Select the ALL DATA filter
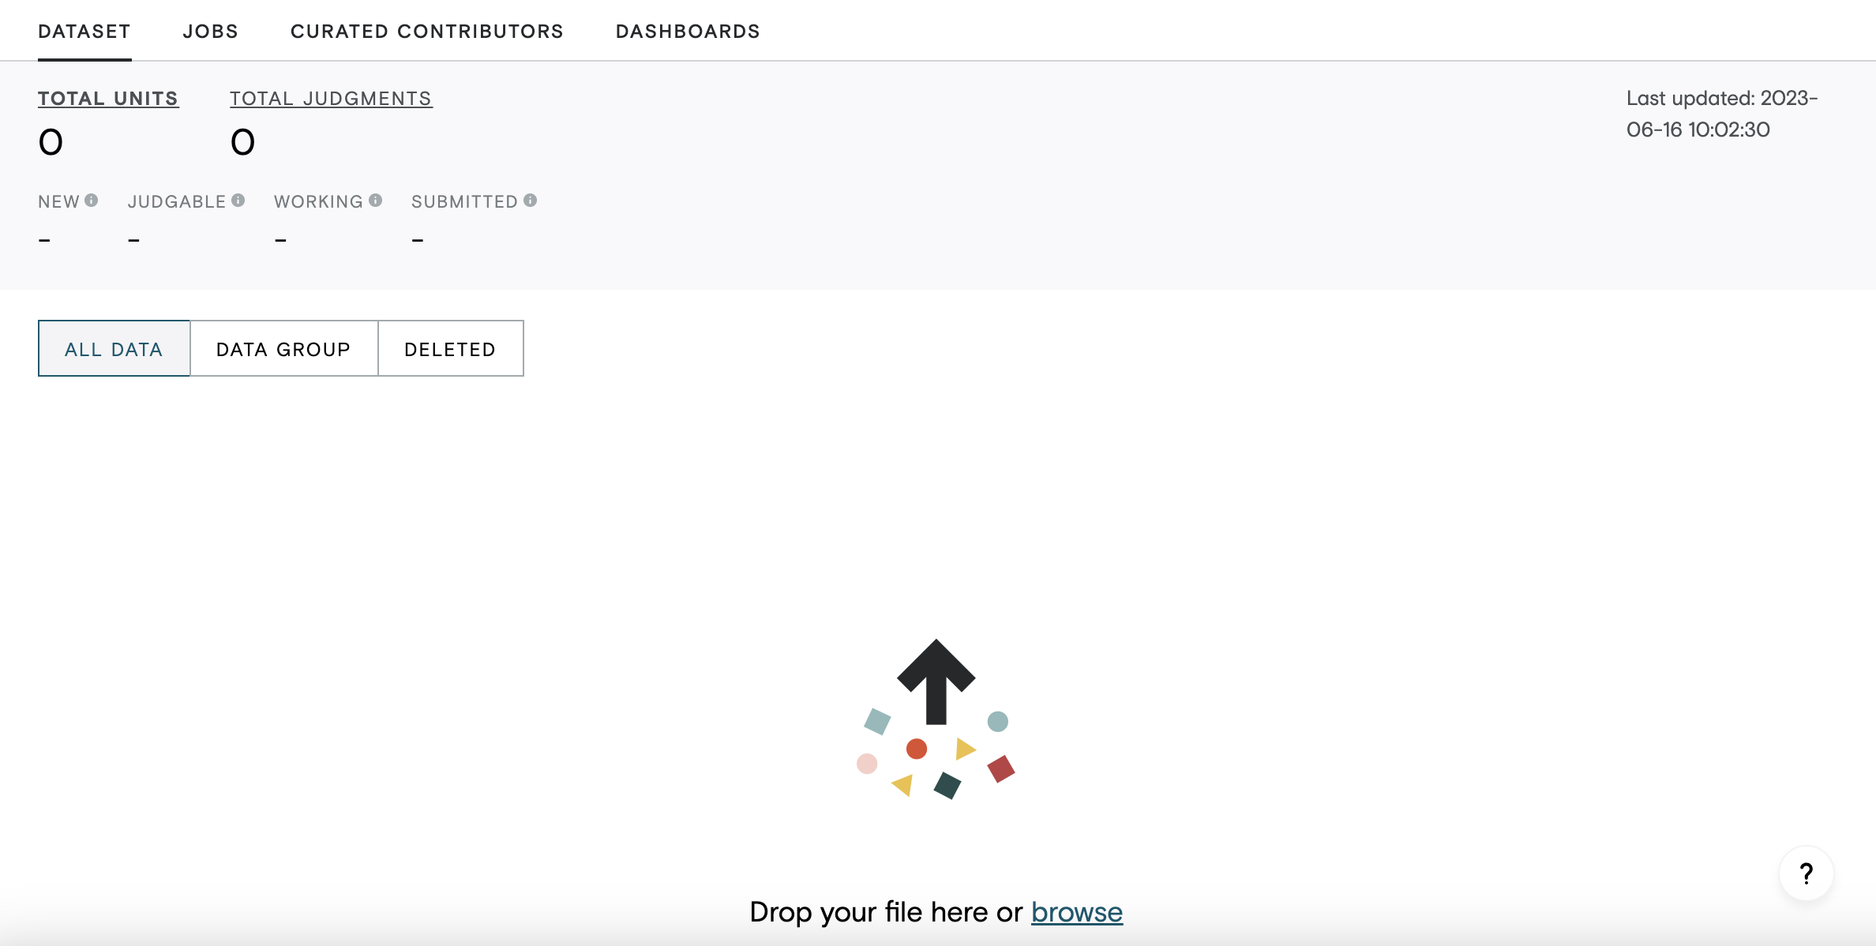The width and height of the screenshot is (1876, 946). 114,348
